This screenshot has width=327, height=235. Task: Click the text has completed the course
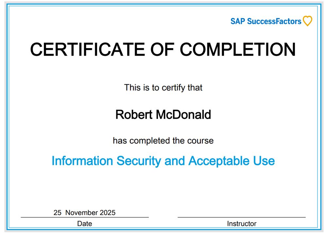(163, 140)
